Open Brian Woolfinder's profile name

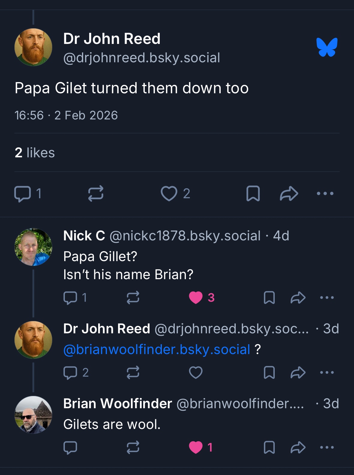tap(118, 404)
